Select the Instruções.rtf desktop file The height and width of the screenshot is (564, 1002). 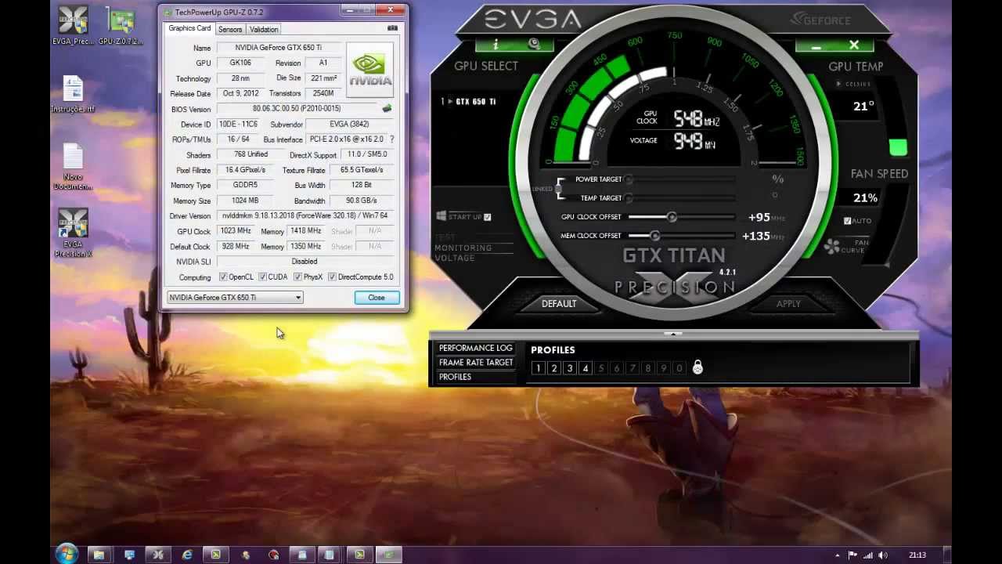coord(73,94)
